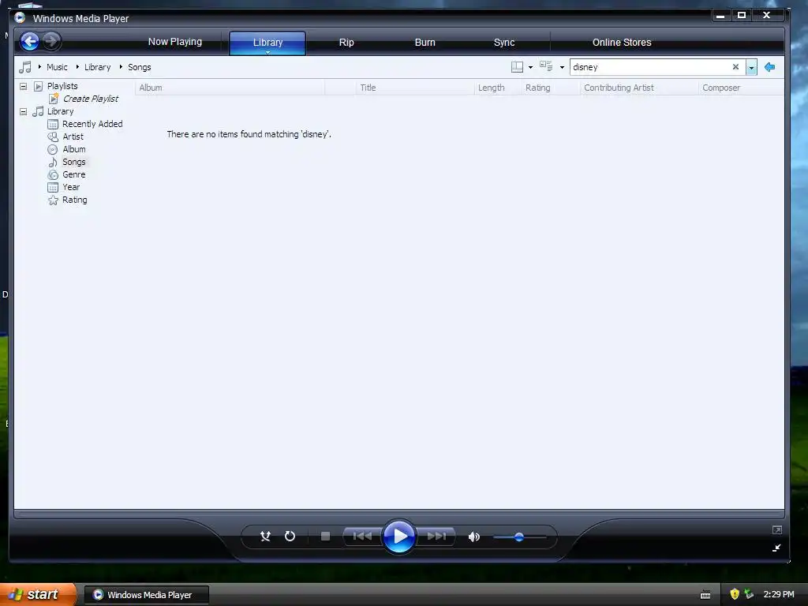
Task: Select Songs in the tree
Action: click(x=73, y=162)
